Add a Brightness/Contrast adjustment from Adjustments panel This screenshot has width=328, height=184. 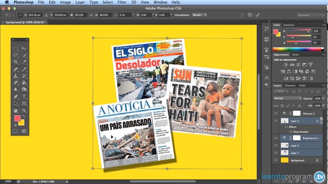pos(285,65)
